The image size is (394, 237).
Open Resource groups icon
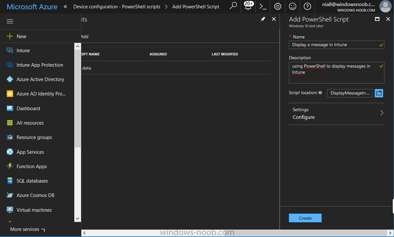click(x=10, y=137)
